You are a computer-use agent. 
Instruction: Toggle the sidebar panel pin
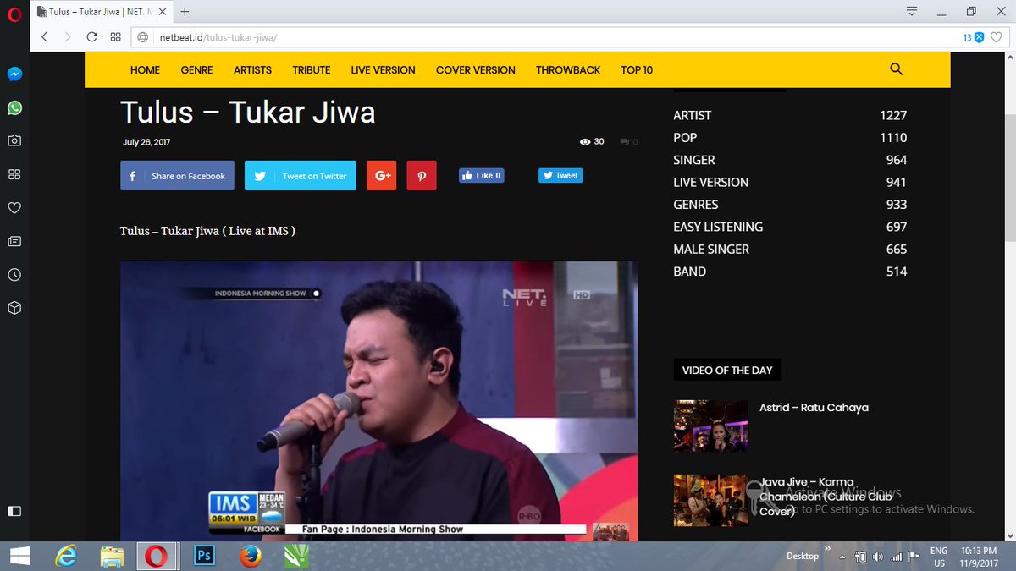click(14, 511)
